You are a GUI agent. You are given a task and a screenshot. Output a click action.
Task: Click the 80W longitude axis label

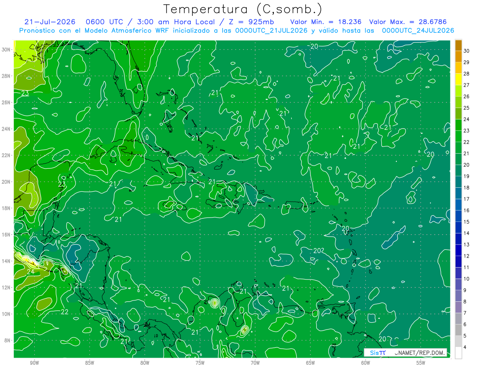(145, 363)
